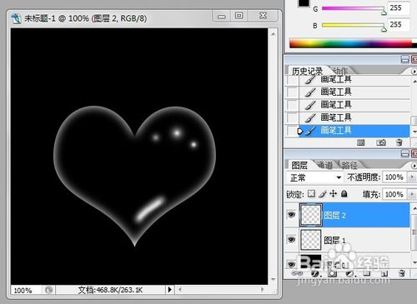The height and width of the screenshot is (304, 417).
Task: Click the 图层 2 layer thumbnail
Action: pos(311,215)
